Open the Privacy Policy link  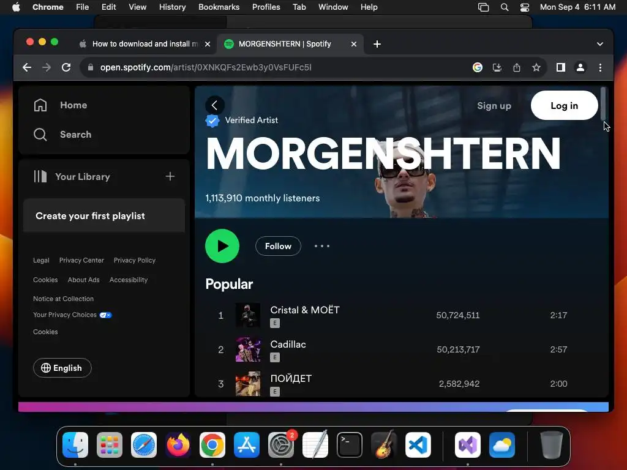click(135, 260)
